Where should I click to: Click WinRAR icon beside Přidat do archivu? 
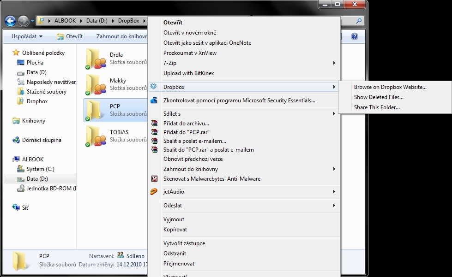(x=155, y=123)
